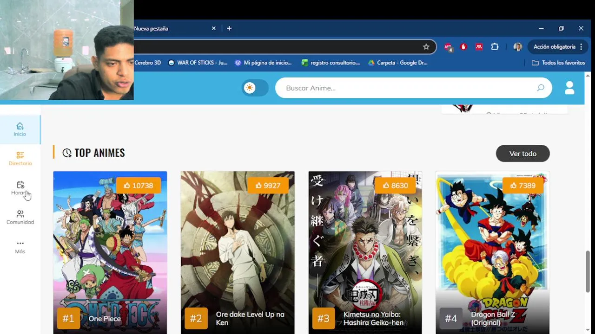Click the #2 rank badge
Viewport: 595px width, 334px height.
(x=196, y=319)
